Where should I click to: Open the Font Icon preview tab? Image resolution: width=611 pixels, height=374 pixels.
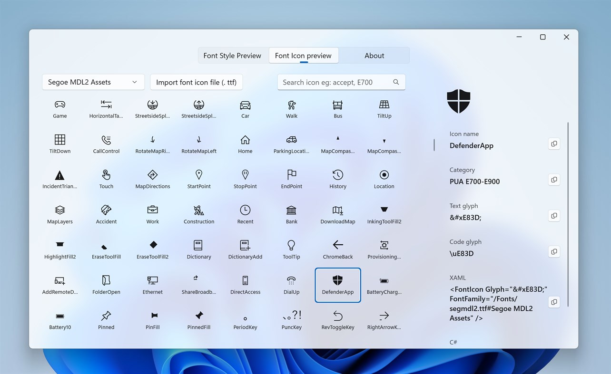[303, 56]
